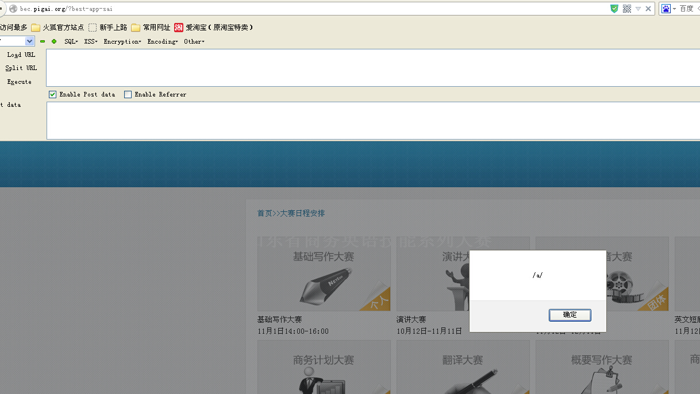Click Load URL in HackBar
The height and width of the screenshot is (394, 700).
tap(21, 55)
